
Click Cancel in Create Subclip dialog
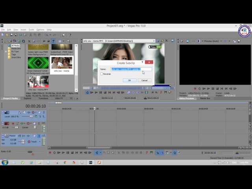(x=145, y=80)
